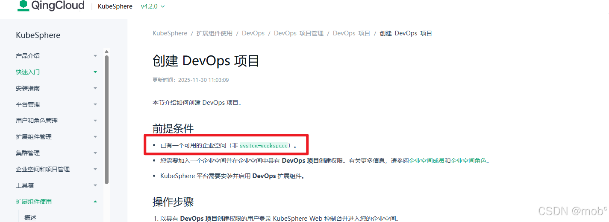Image resolution: width=609 pixels, height=222 pixels.
Task: Click the 前提条件 heading
Action: [x=173, y=128]
